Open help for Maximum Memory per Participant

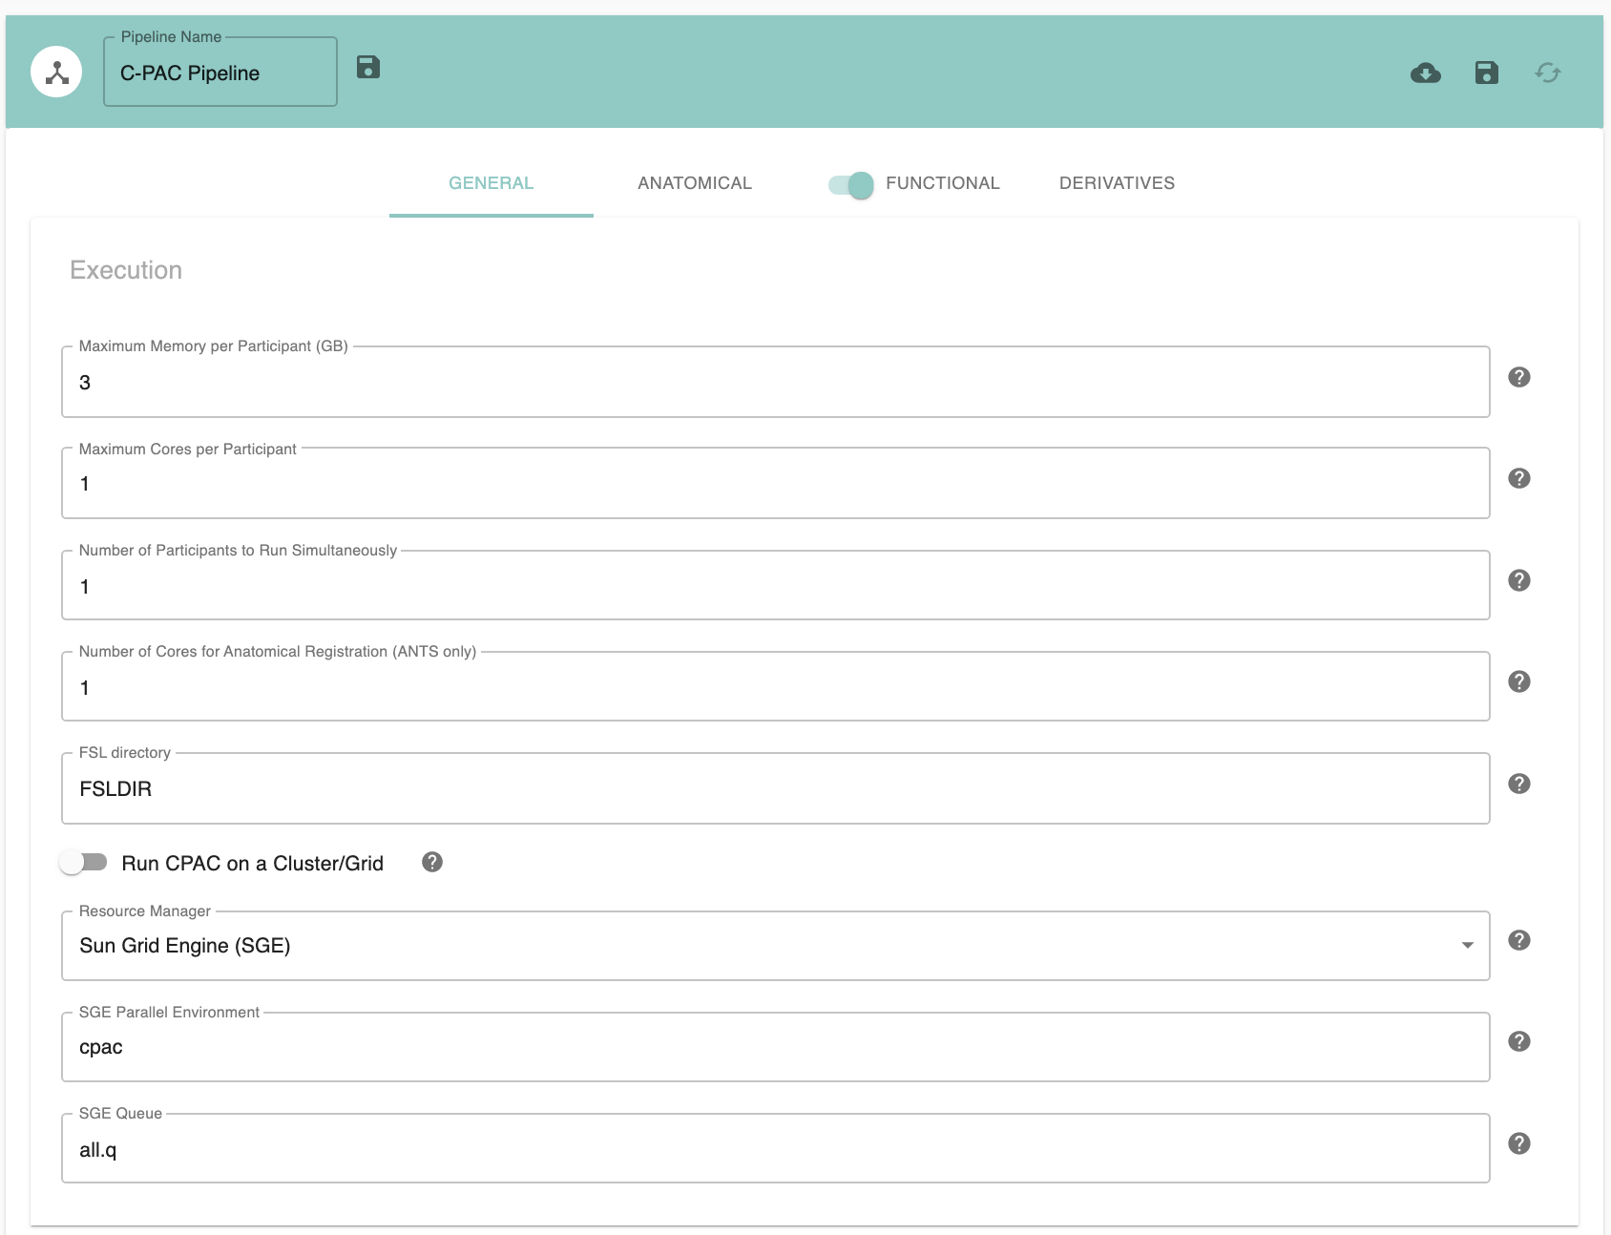tap(1518, 377)
